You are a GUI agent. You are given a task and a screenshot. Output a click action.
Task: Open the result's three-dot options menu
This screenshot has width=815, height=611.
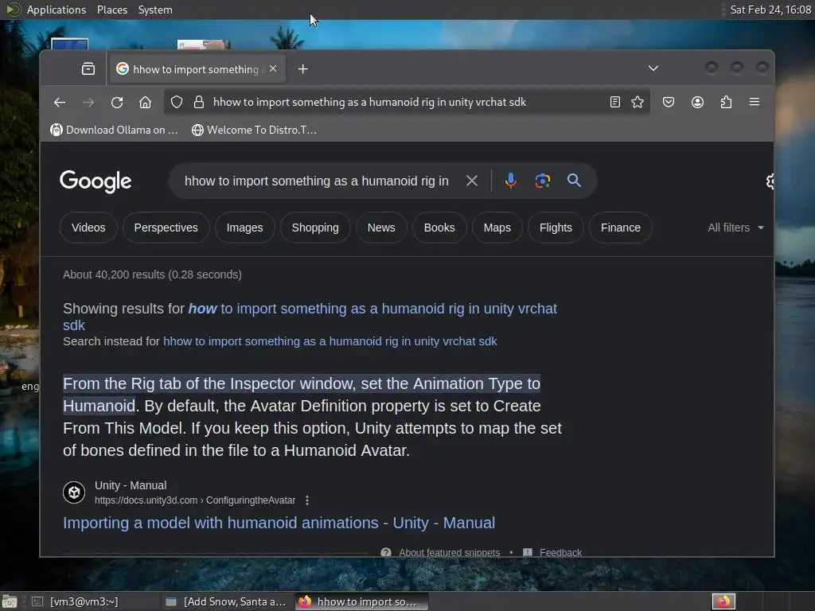click(307, 500)
